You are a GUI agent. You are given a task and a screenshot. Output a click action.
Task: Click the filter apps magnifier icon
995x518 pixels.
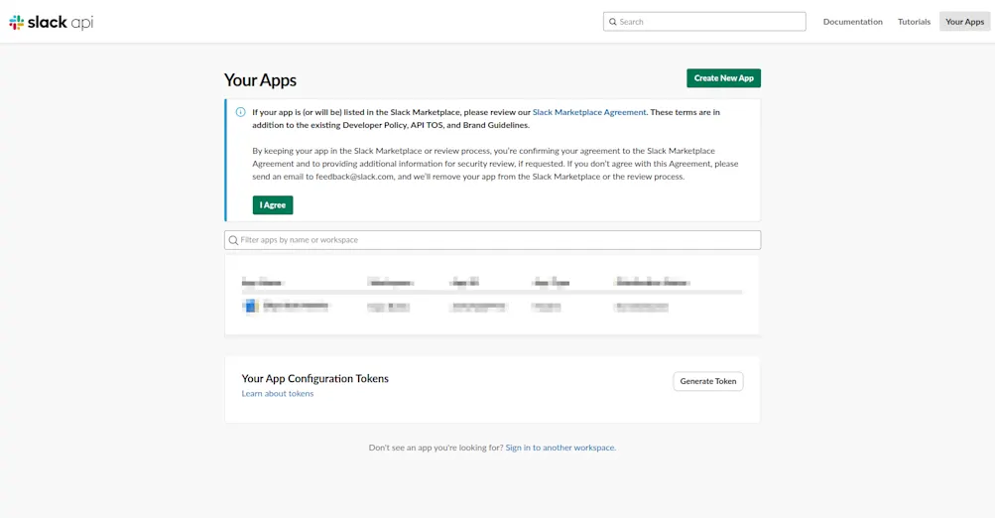coord(233,240)
